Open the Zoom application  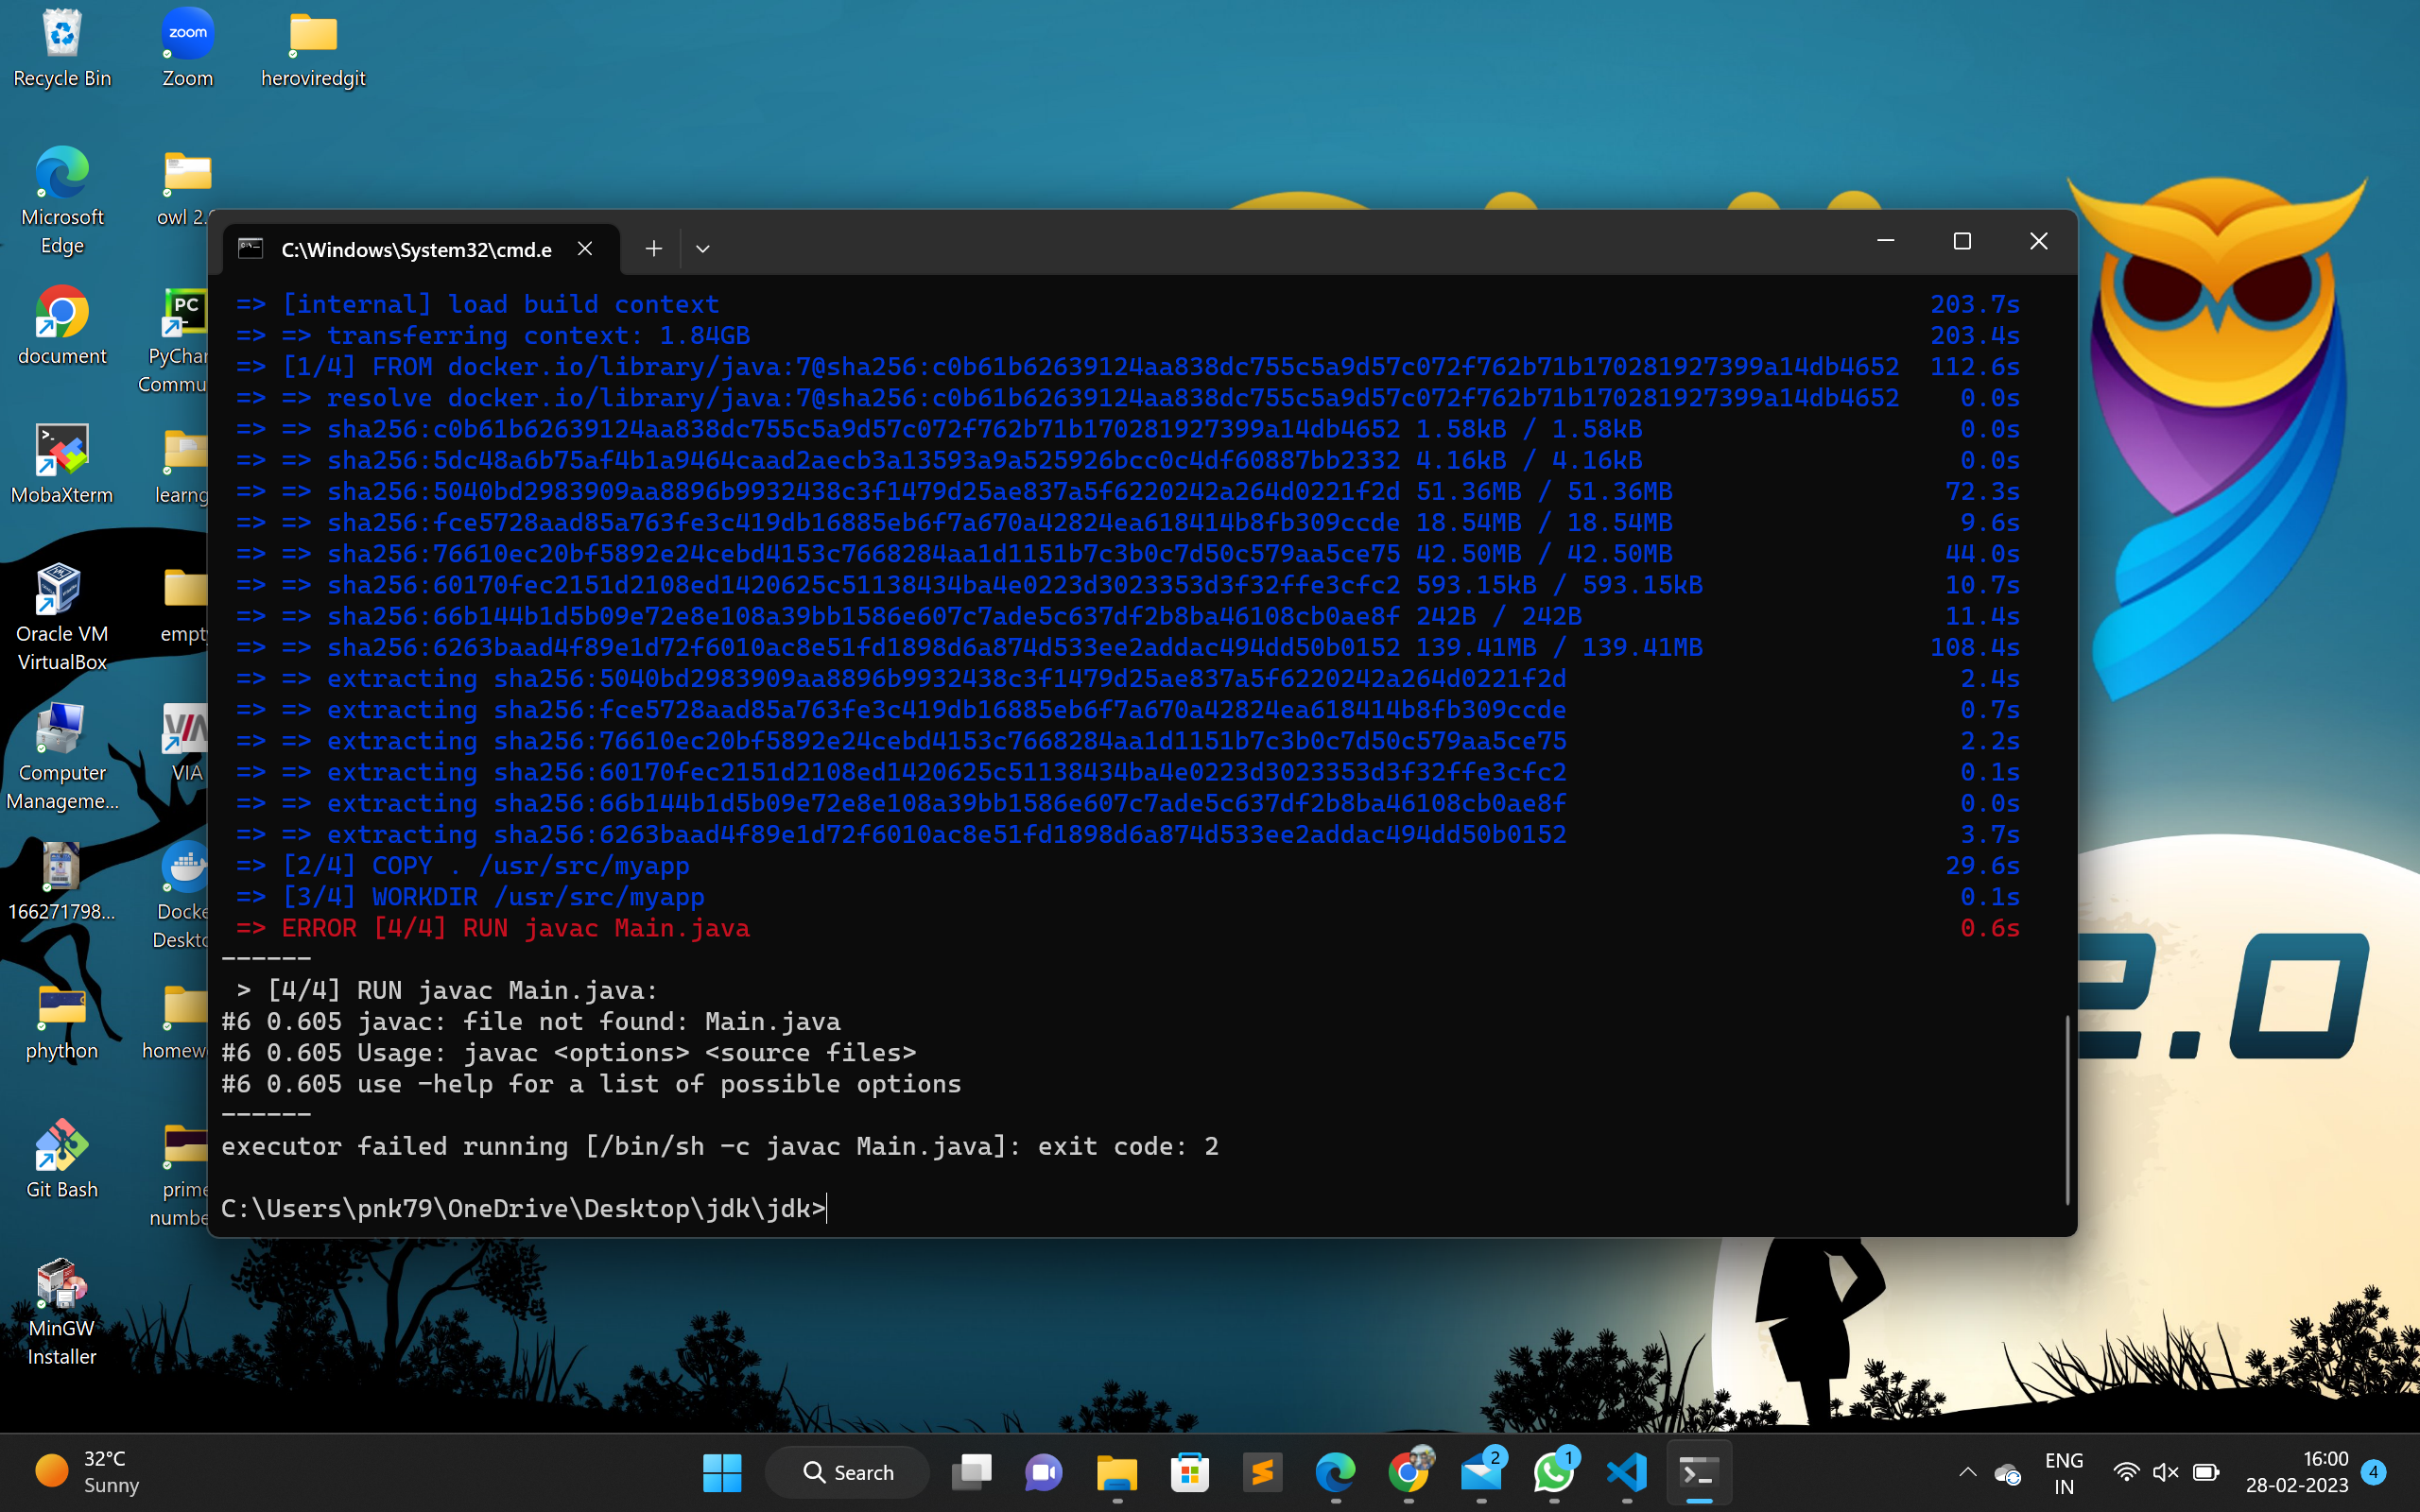click(x=187, y=33)
